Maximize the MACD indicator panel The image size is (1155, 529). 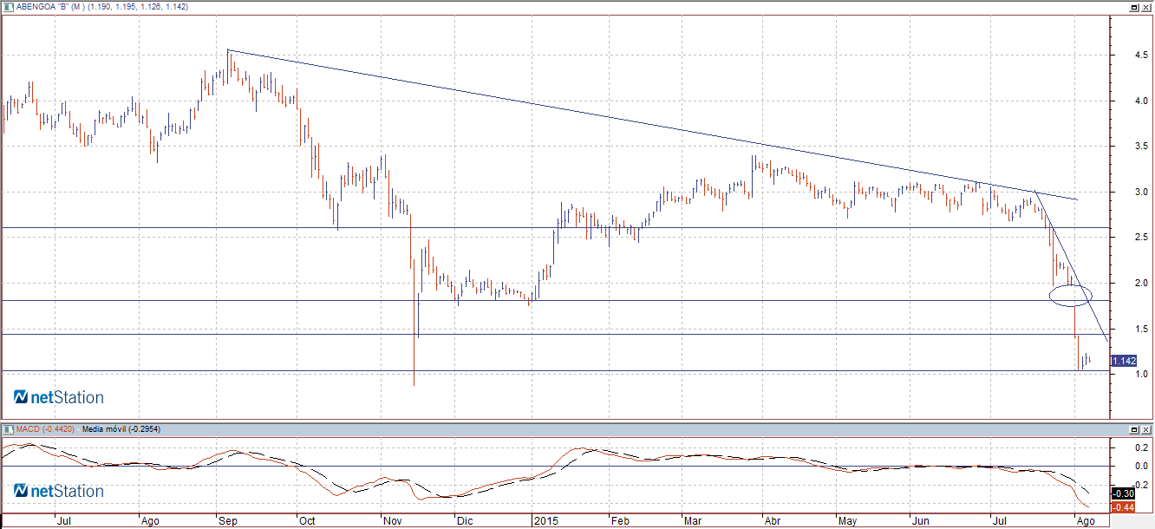coord(1133,429)
